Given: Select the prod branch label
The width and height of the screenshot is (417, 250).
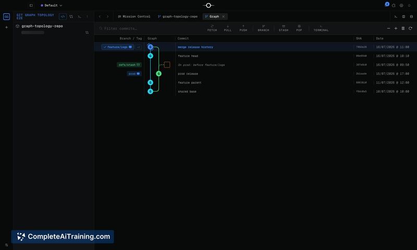Looking at the screenshot, I should click(x=134, y=73).
